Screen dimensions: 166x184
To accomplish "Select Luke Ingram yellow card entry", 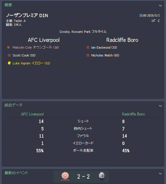I will 31,63.
